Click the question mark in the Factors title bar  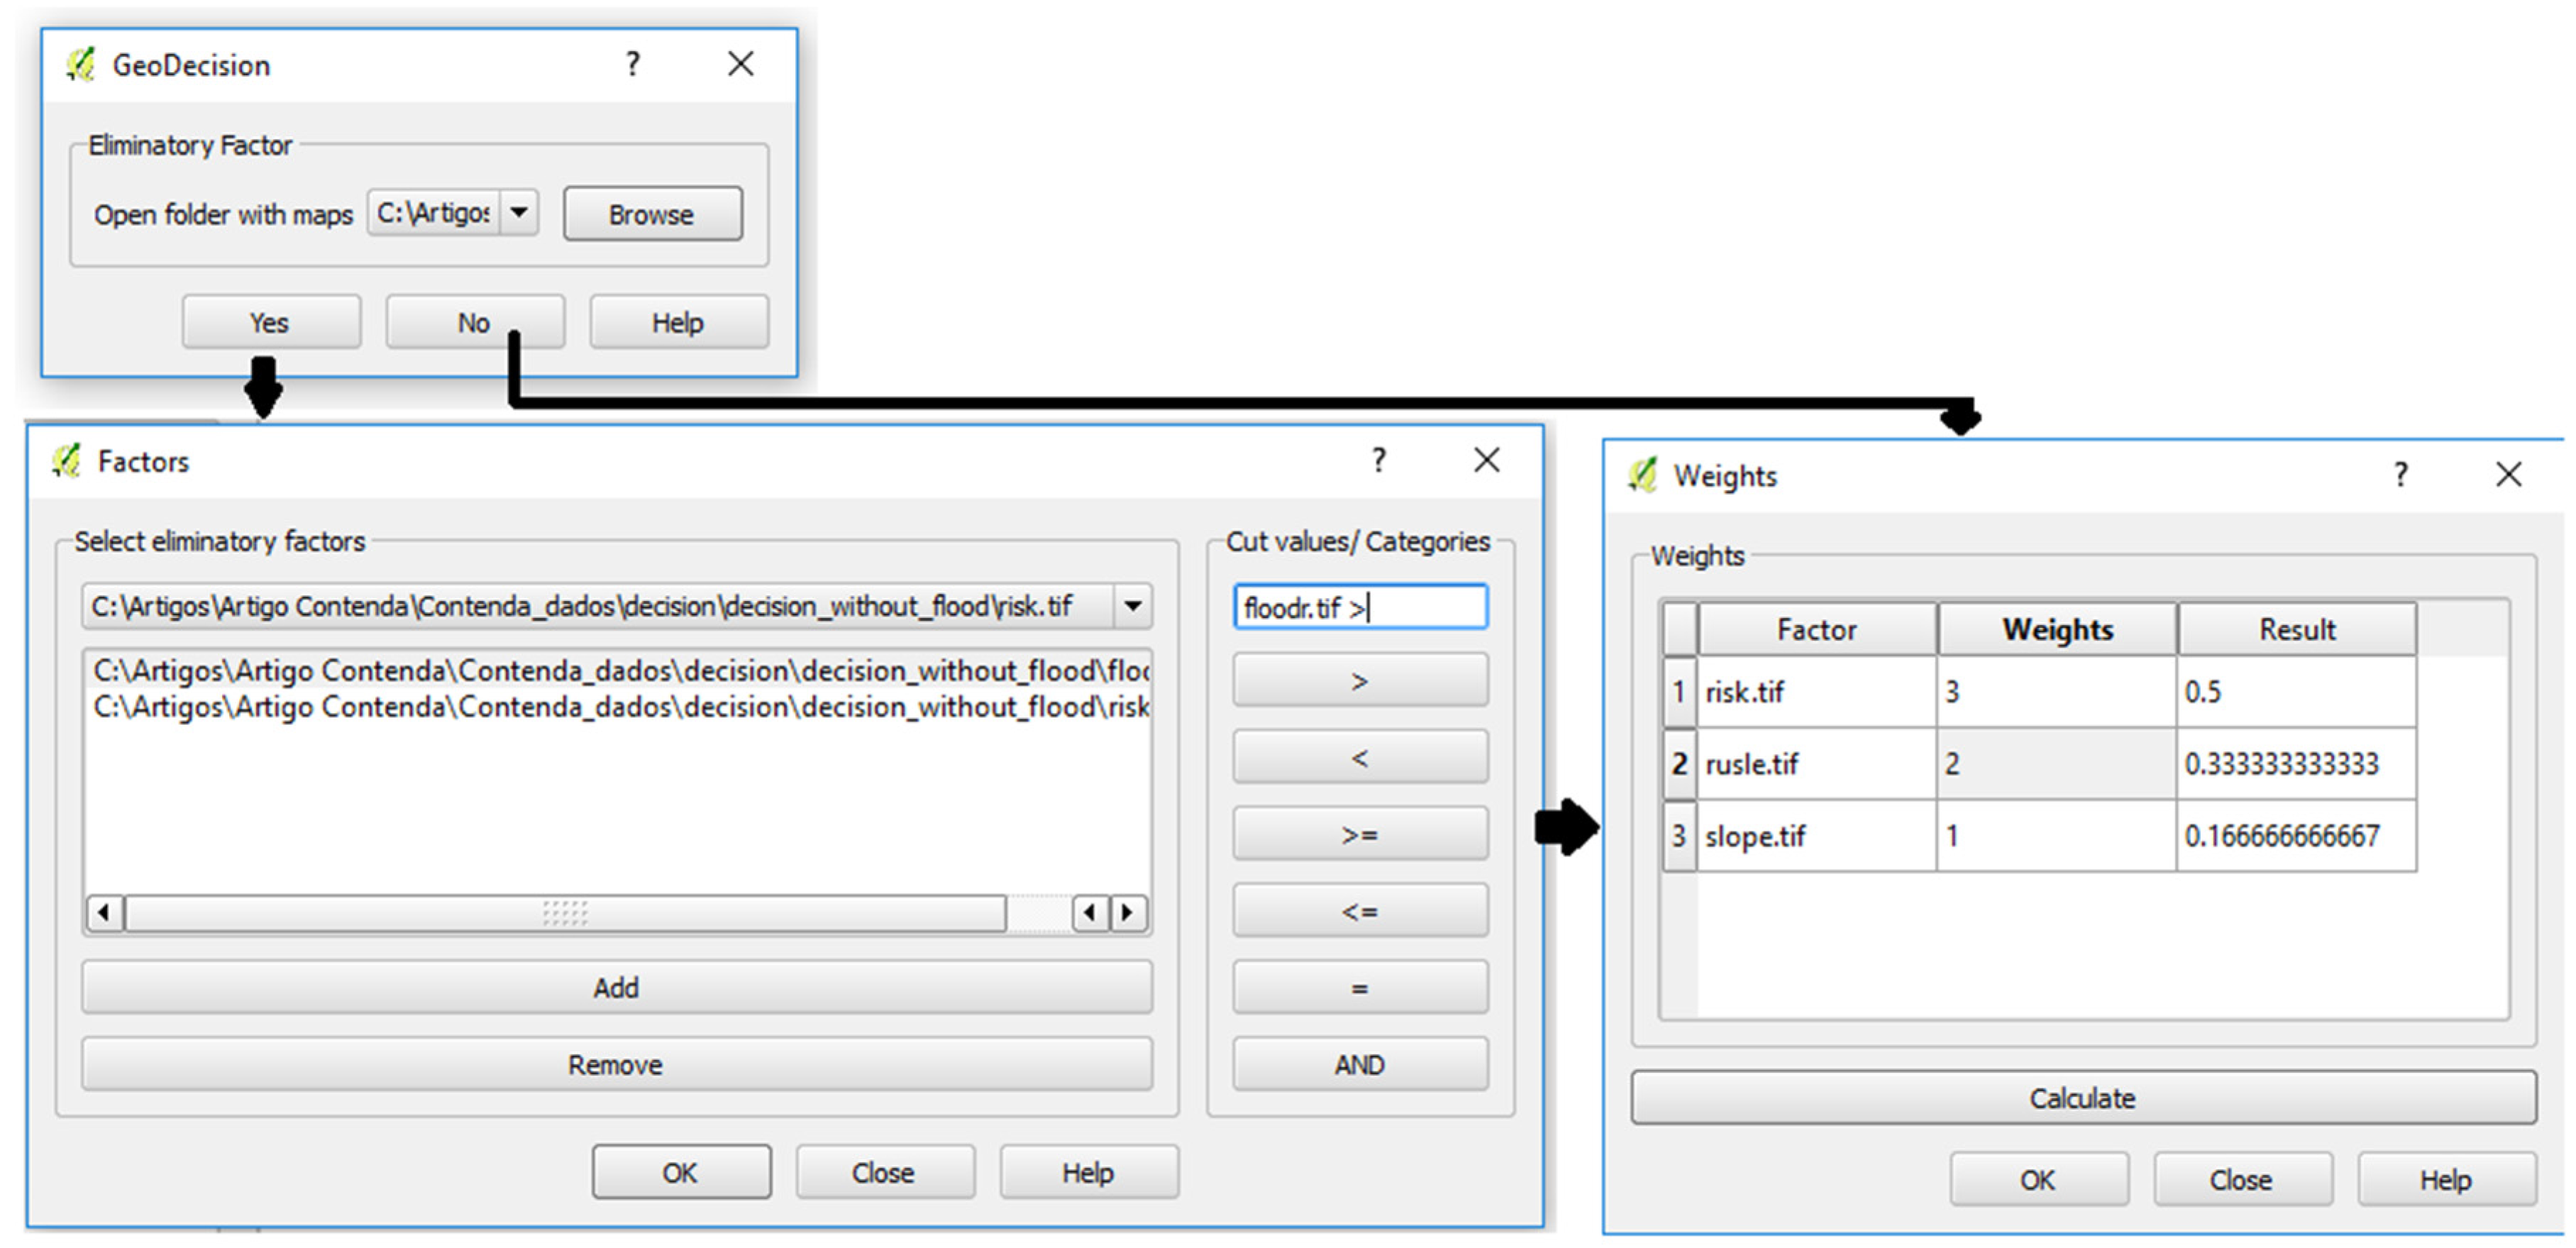point(1379,460)
